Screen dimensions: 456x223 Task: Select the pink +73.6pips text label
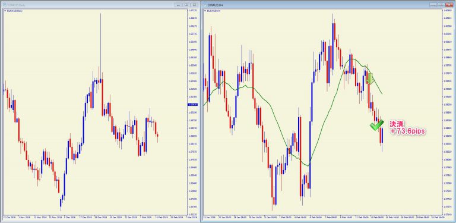coord(407,132)
